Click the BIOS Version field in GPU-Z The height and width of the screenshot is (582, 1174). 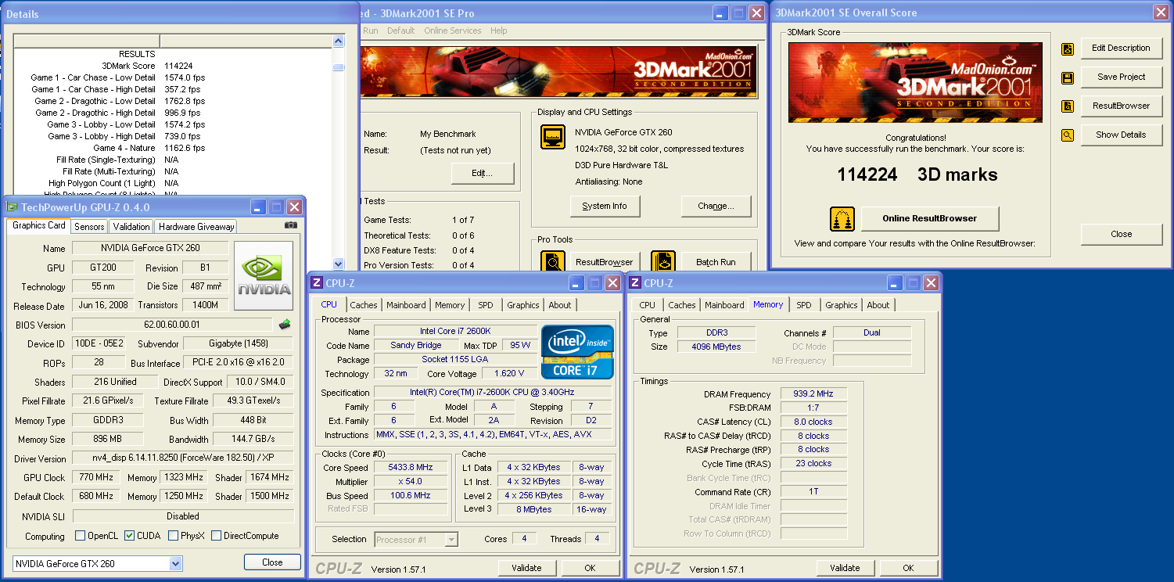[x=173, y=325]
